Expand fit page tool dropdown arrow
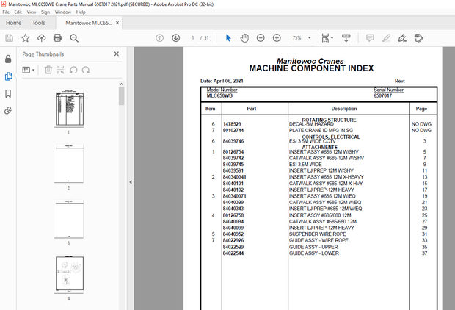This screenshot has height=310, width=455. pyautogui.click(x=332, y=38)
